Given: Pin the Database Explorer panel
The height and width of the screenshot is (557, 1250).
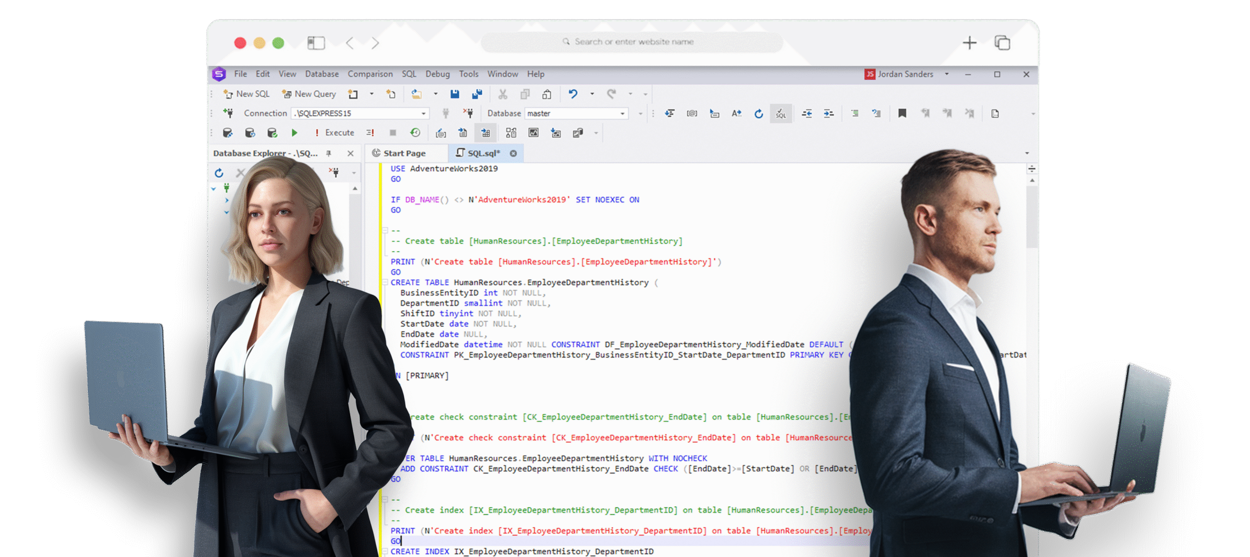Looking at the screenshot, I should (x=329, y=153).
